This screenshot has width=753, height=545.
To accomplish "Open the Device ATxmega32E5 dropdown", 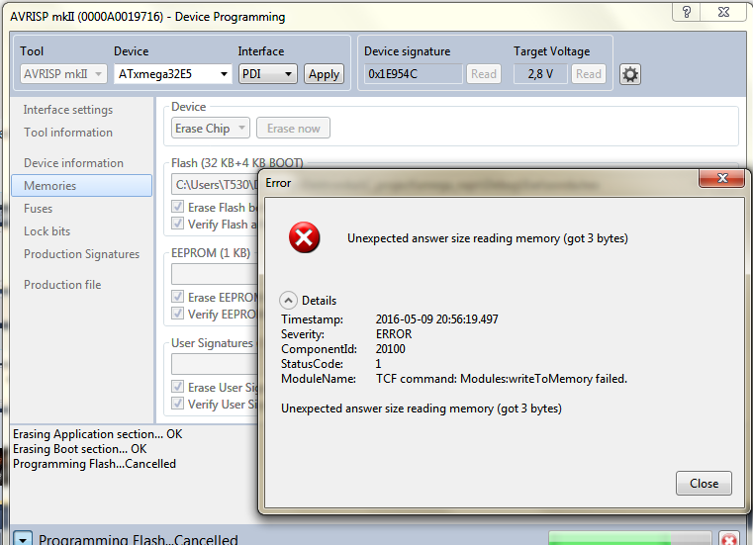I will (x=172, y=74).
